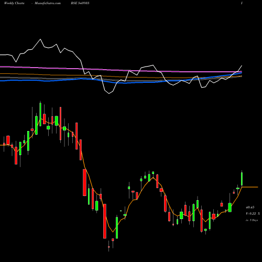Click the "in 5 Days" label

coord(252,220)
